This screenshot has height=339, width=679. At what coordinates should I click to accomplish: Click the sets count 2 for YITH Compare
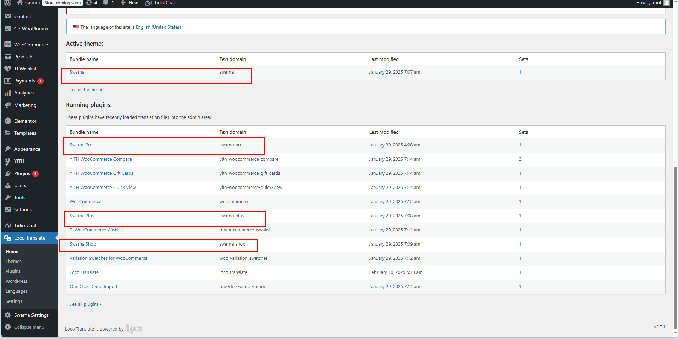(520, 159)
